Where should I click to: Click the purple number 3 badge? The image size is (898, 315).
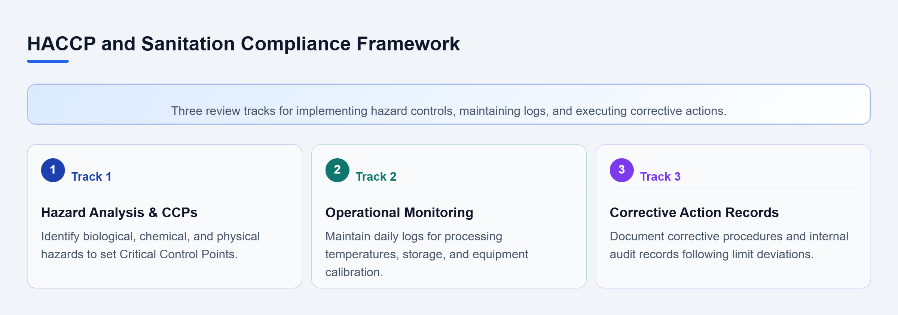[622, 170]
